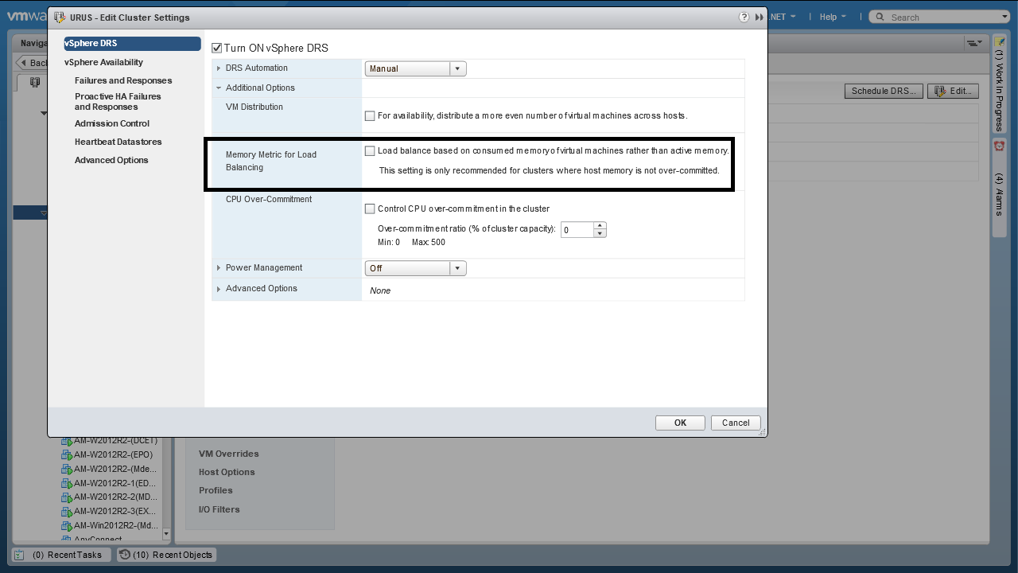Open Proactive HA Failures and Responses
Image resolution: width=1018 pixels, height=573 pixels.
pos(118,102)
